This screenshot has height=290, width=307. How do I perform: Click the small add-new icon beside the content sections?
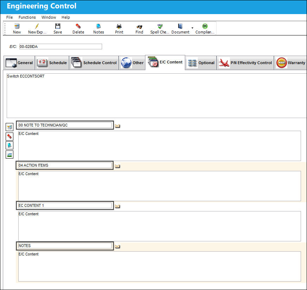point(10,127)
